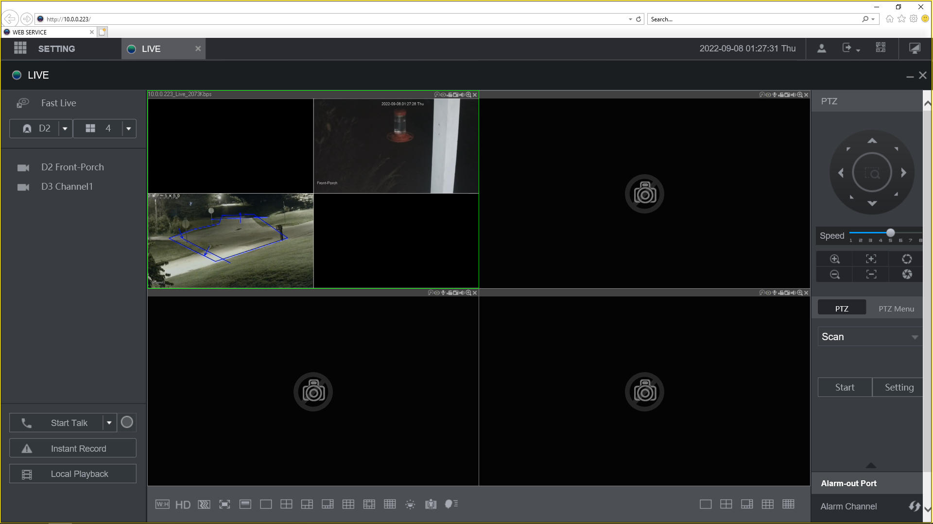Image resolution: width=933 pixels, height=524 pixels.
Task: Click the Instant Record button
Action: pos(73,448)
